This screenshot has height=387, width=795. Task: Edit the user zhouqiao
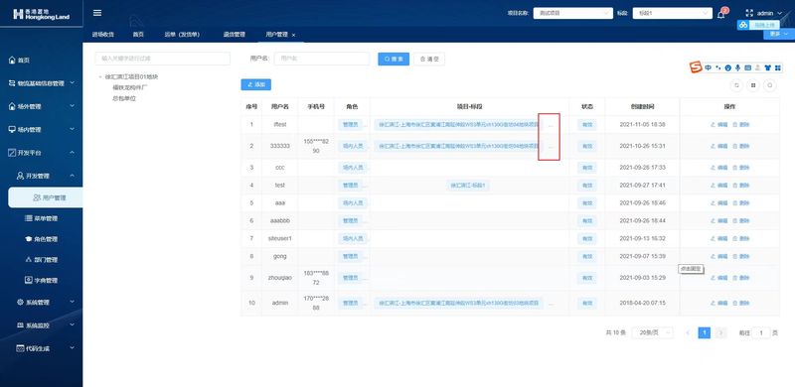(718, 278)
